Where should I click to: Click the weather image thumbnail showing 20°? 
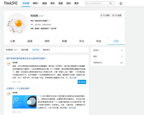(x=24, y=102)
